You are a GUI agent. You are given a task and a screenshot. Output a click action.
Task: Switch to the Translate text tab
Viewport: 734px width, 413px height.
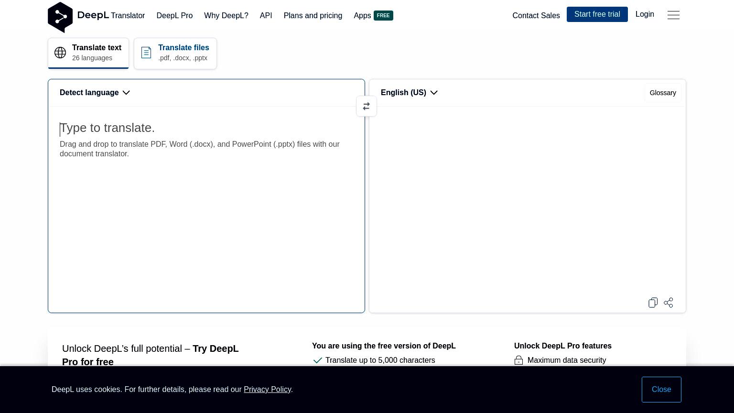(88, 53)
